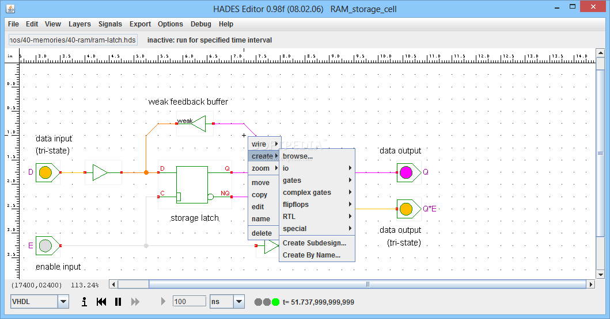Click the 'enable input' label
This screenshot has height=319, width=610.
pyautogui.click(x=58, y=267)
